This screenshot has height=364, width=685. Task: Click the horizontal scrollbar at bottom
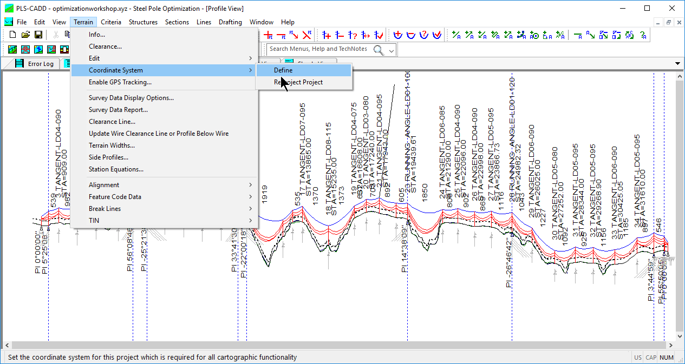click(x=337, y=345)
